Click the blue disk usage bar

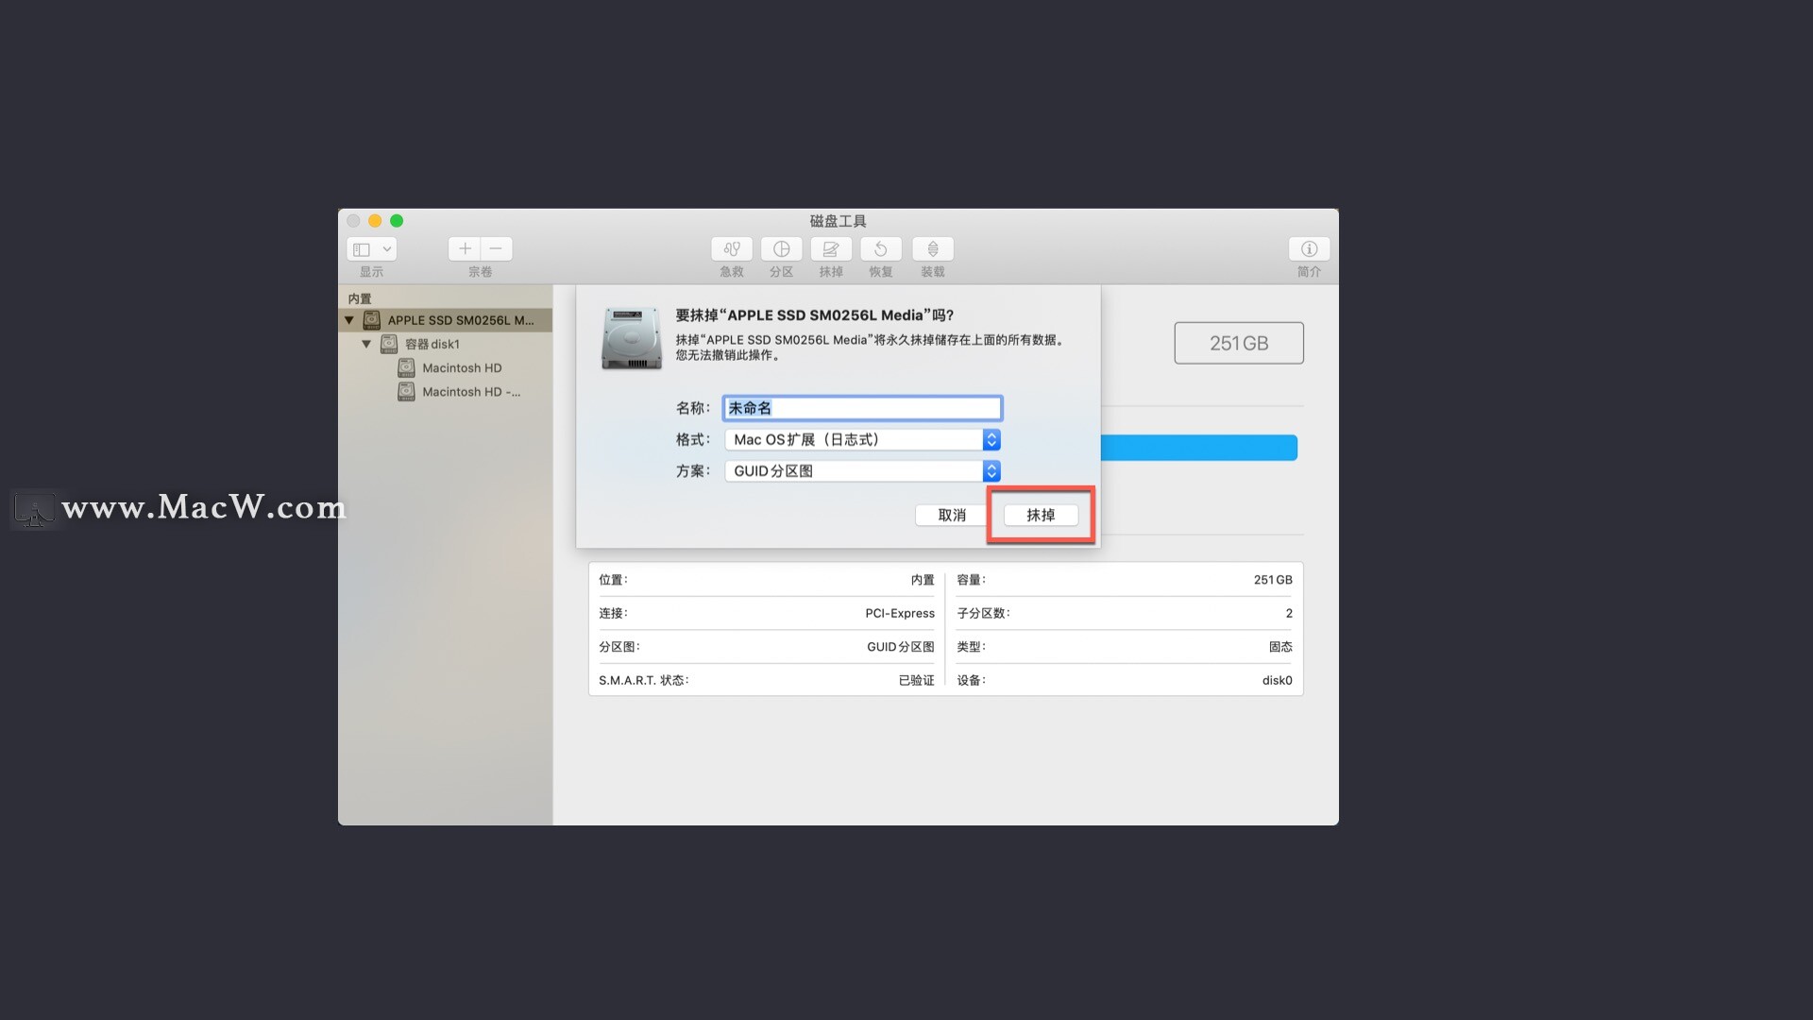(x=1199, y=448)
